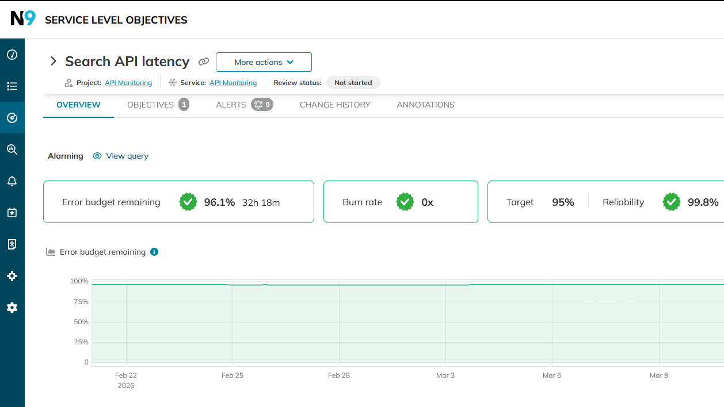Image resolution: width=724 pixels, height=407 pixels.
Task: Open the magnifier chart analysis icon in sidebar
Action: (x=12, y=149)
